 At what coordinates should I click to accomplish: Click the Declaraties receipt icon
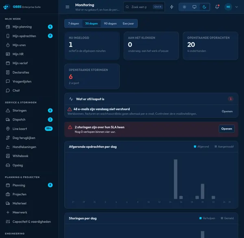(8, 72)
